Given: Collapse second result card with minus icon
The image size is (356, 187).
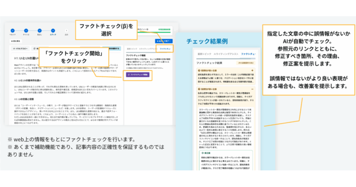Looking at the screenshot, I should [252, 89].
